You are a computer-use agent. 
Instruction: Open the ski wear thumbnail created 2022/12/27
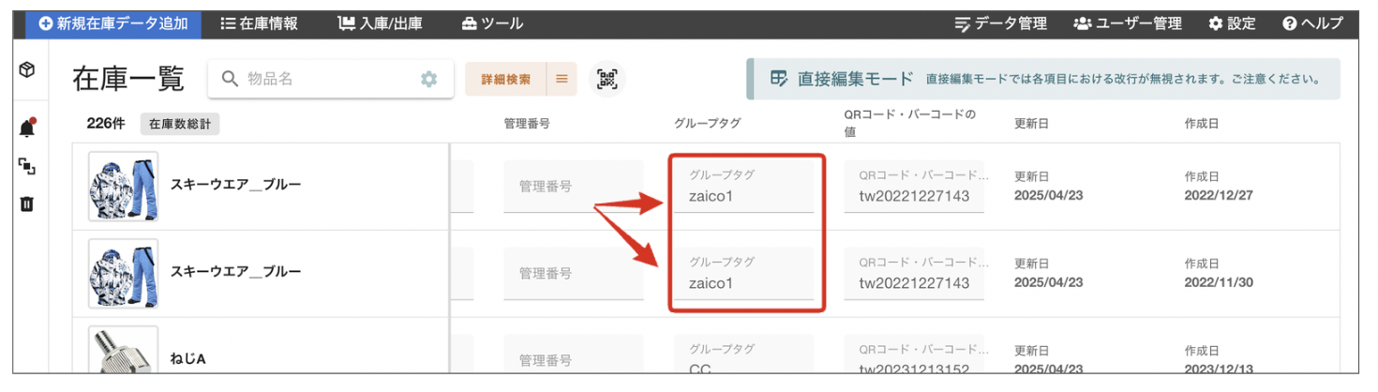(x=123, y=186)
